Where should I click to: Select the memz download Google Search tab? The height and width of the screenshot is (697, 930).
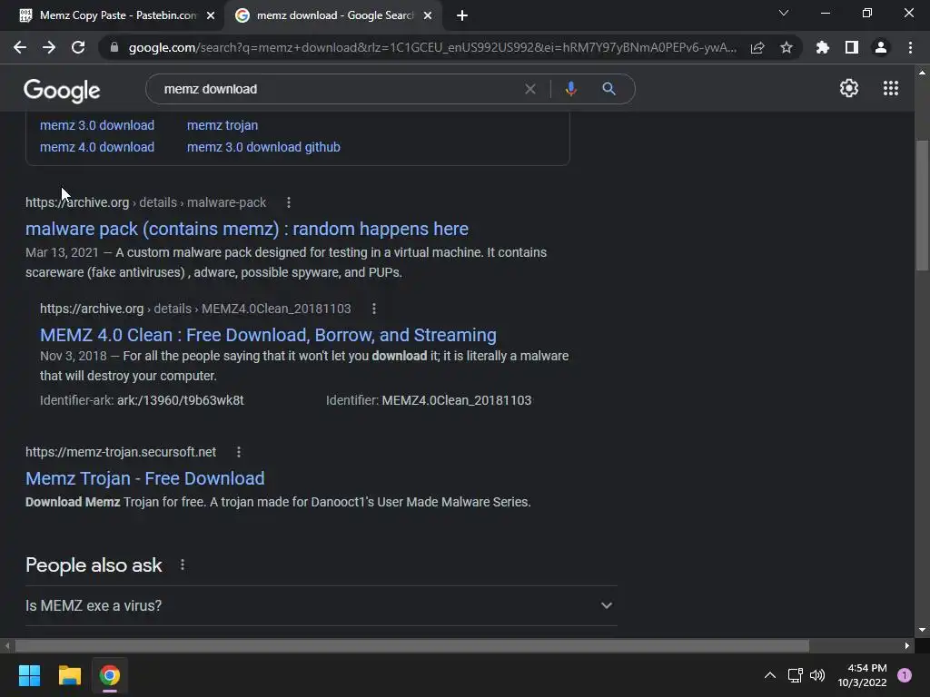pos(332,15)
